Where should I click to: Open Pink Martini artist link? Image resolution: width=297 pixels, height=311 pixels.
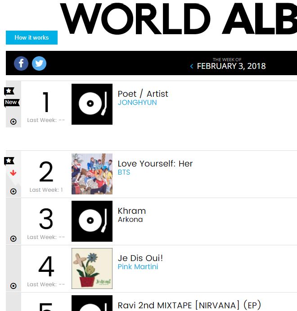click(138, 266)
